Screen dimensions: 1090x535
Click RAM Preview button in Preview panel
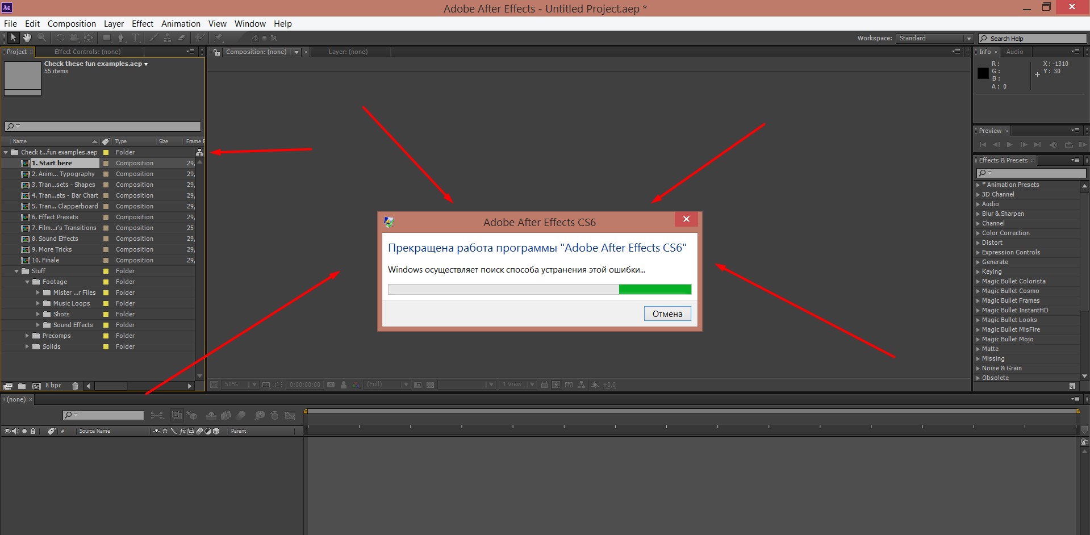[x=1083, y=145]
